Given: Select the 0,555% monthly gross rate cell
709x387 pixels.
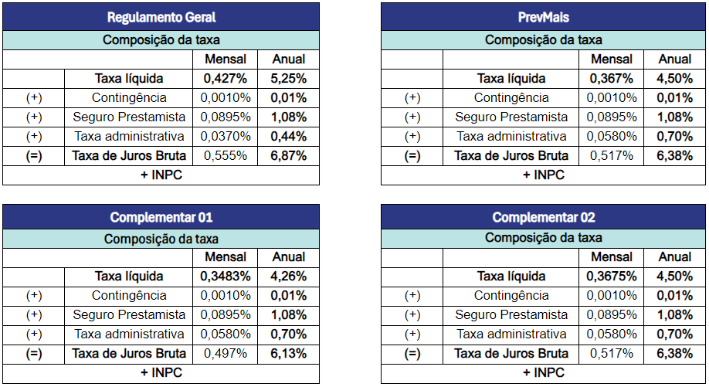Looking at the screenshot, I should (225, 155).
